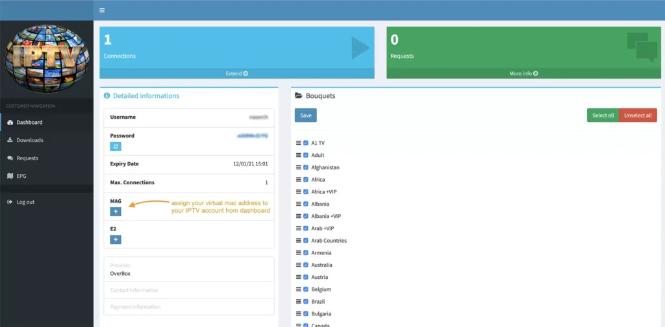Click the refresh password icon
The height and width of the screenshot is (327, 665).
click(x=116, y=147)
